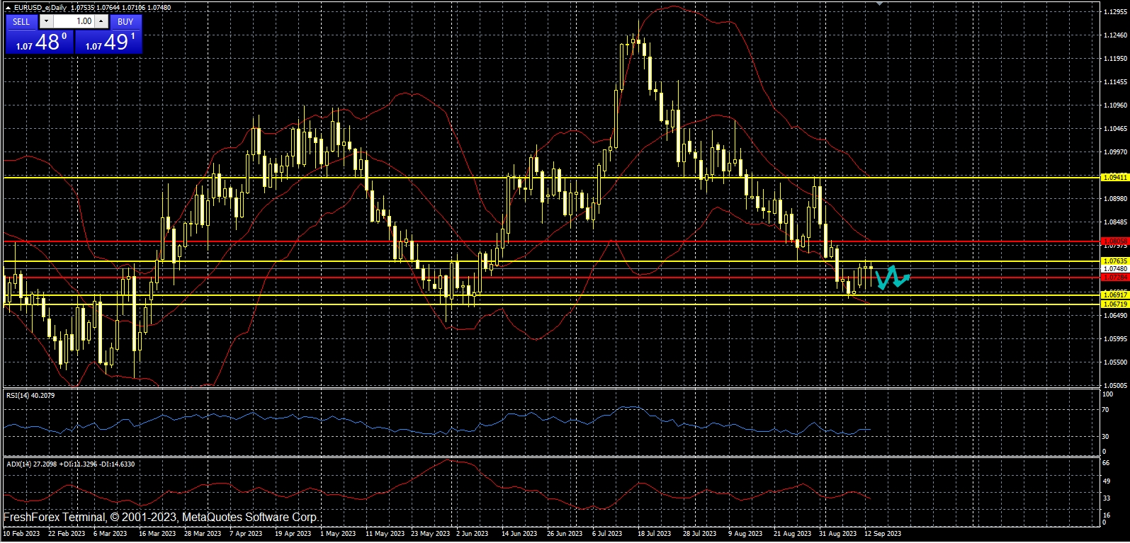Increase trade volume with the up arrow
This screenshot has width=1130, height=543.
point(101,21)
